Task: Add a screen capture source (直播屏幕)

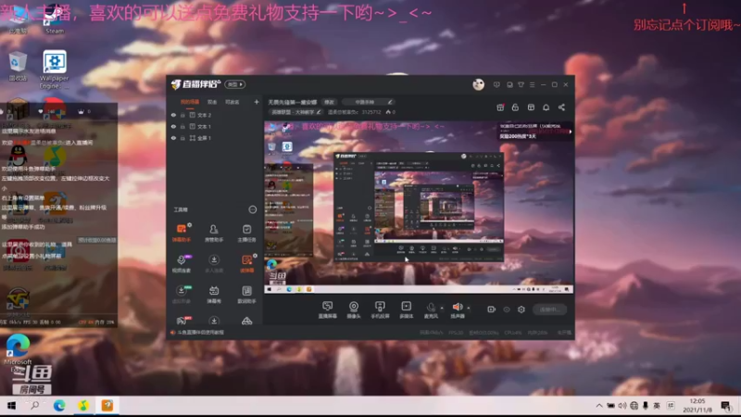Action: click(x=327, y=310)
